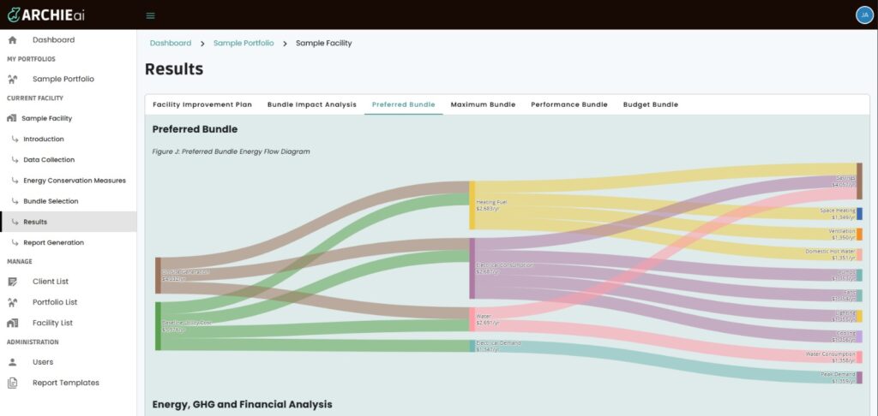Go to Dashboard via breadcrumb link
Viewport: 878px width, 416px height.
pyautogui.click(x=171, y=43)
